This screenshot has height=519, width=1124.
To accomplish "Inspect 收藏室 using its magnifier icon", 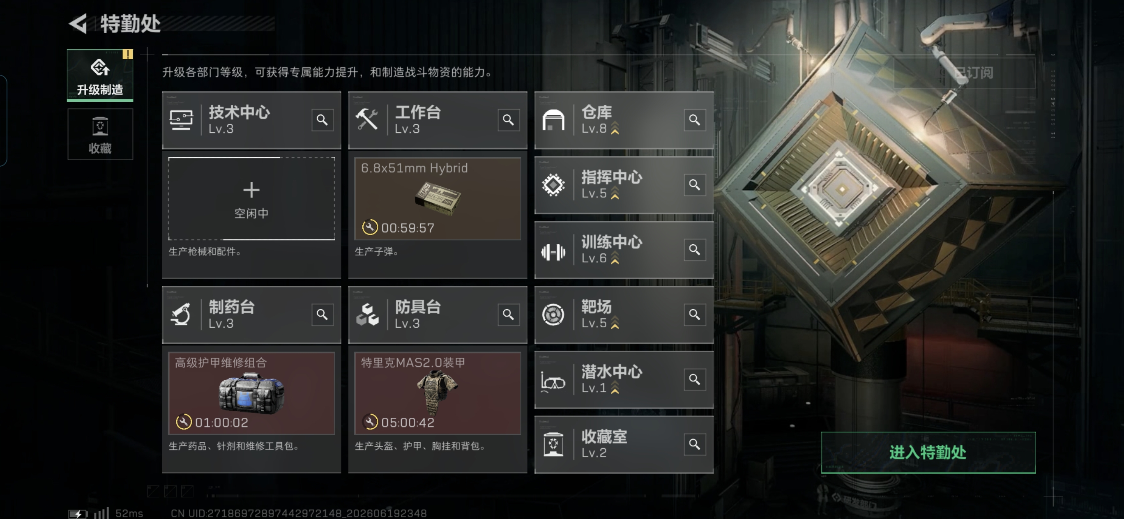I will pos(695,444).
